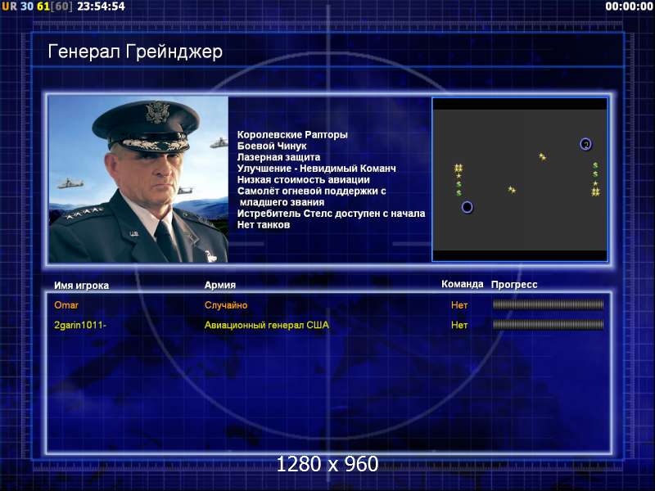The height and width of the screenshot is (491, 655).
Task: Click the start position circle numbered 2
Action: (x=585, y=145)
